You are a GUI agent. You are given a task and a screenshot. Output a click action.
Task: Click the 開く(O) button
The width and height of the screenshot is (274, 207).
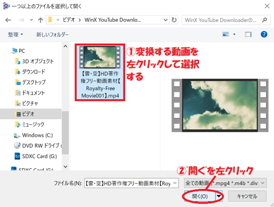point(200,196)
